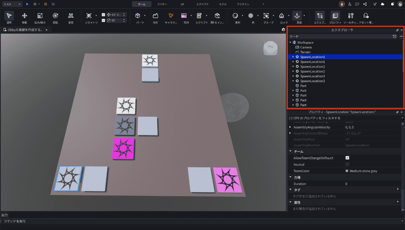Screen dimensions: 405x230
Task: Click the 地形 (Terrain) editor icon
Action: 155,16
